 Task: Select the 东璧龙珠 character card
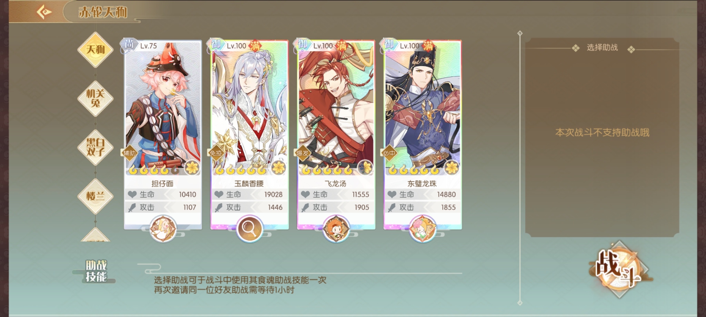(x=422, y=134)
